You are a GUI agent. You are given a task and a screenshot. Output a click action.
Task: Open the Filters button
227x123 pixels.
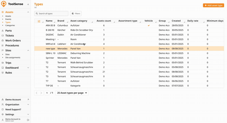point(76,14)
